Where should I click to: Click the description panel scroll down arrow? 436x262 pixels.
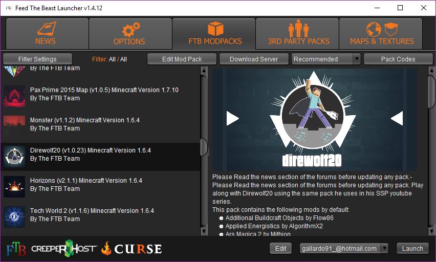[431, 231]
